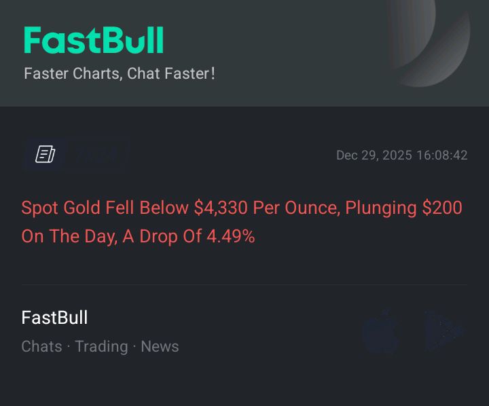Select the Chats footer item
This screenshot has width=489, height=406.
point(41,346)
